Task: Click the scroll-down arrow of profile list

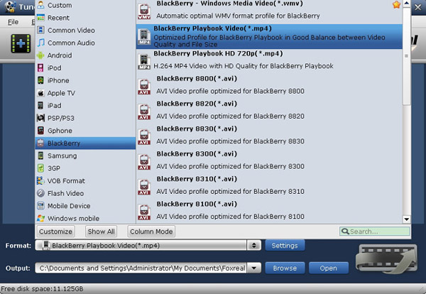Action: point(406,219)
